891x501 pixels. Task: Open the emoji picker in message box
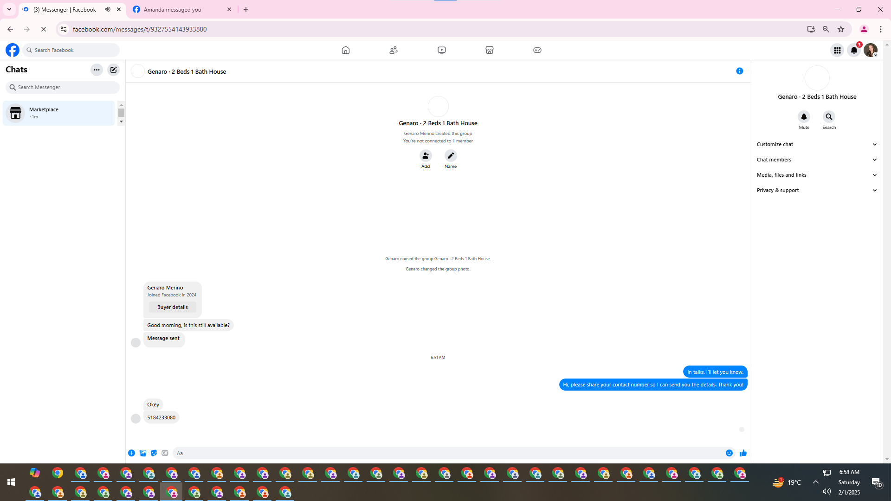(729, 453)
